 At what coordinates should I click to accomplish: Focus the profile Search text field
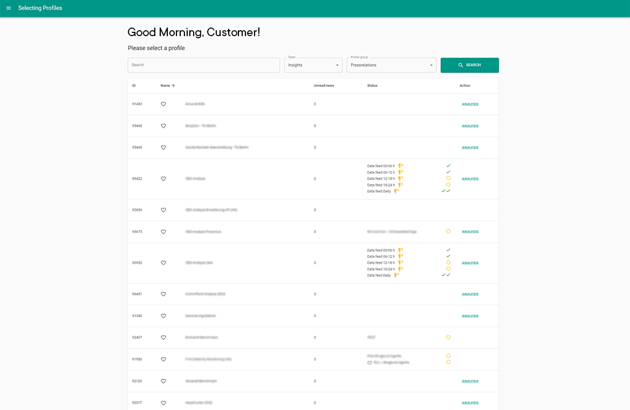click(204, 65)
